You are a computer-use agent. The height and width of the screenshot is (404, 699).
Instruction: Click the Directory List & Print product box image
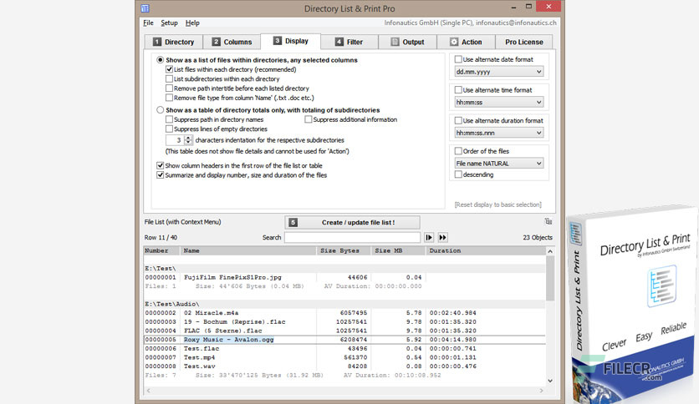[x=633, y=306]
